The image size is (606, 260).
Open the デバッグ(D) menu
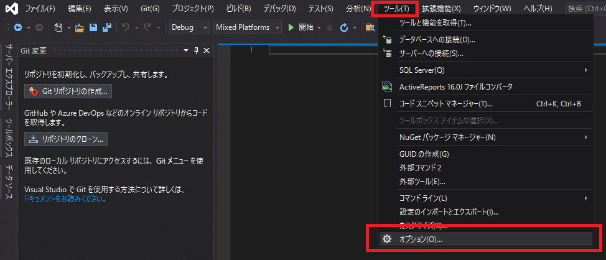[x=280, y=9]
